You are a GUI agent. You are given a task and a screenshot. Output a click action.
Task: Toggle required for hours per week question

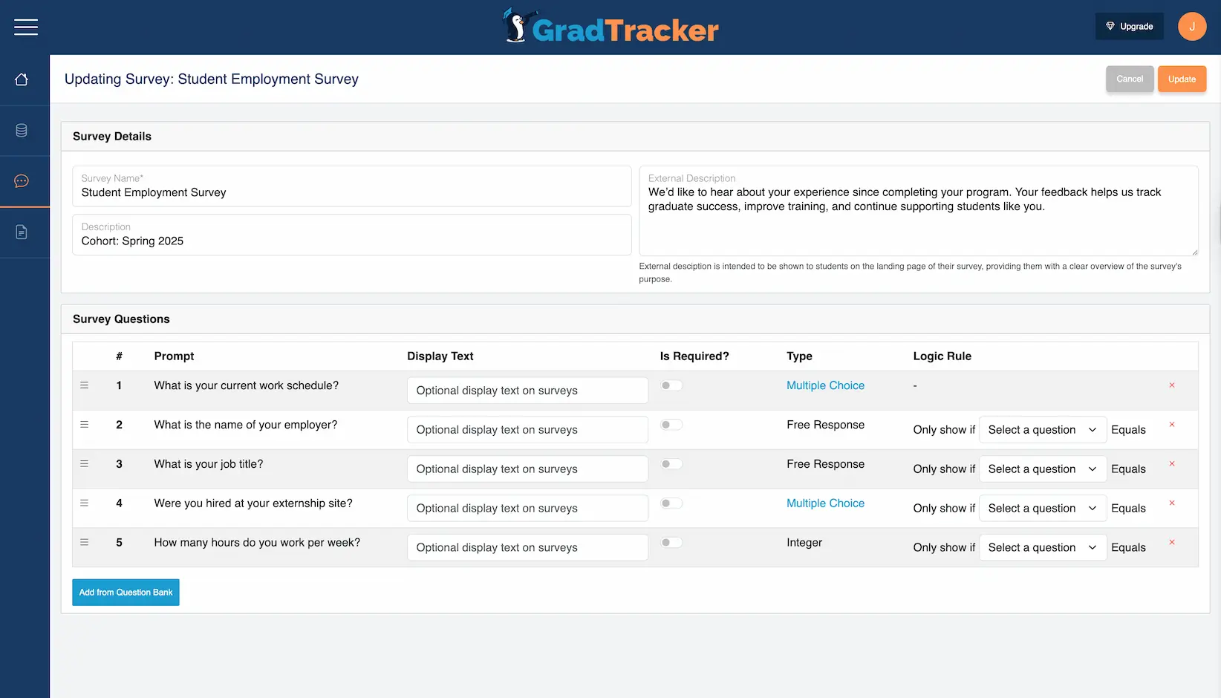pos(671,543)
